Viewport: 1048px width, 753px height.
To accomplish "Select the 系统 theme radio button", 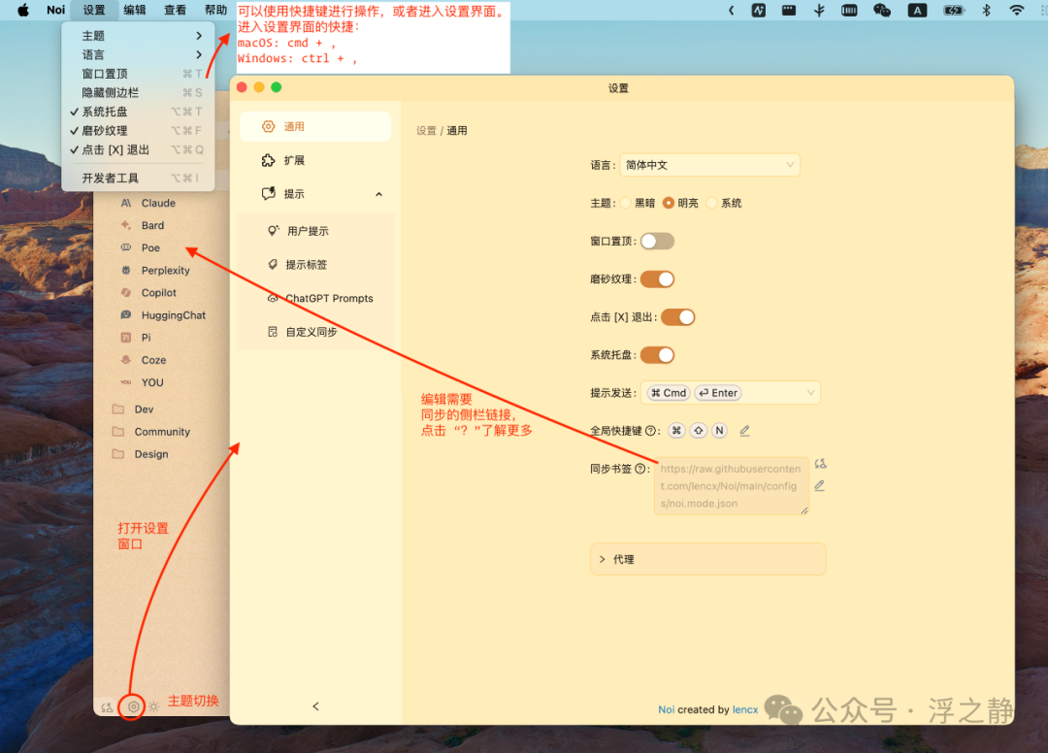I will pos(712,203).
